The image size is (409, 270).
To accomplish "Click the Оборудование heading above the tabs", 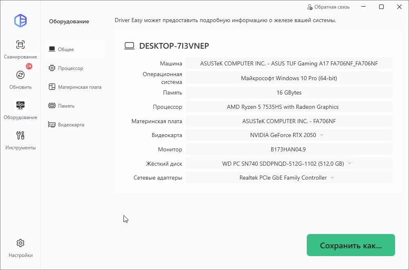I will [69, 21].
